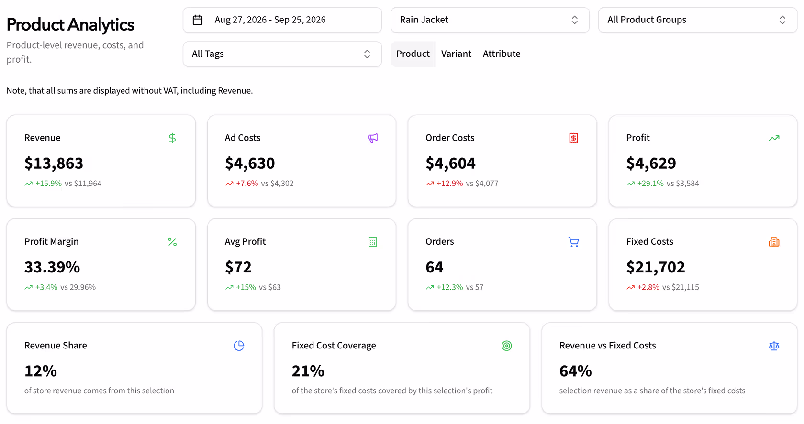Open the date range Aug 27 - Sep 25 picker
The width and height of the screenshot is (804, 424).
coord(282,20)
